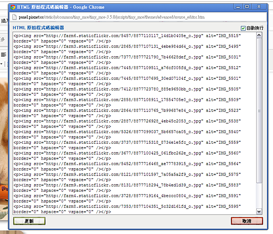Click the code line with alt IMG_5031
The height and width of the screenshot is (234, 273).
[127, 57]
